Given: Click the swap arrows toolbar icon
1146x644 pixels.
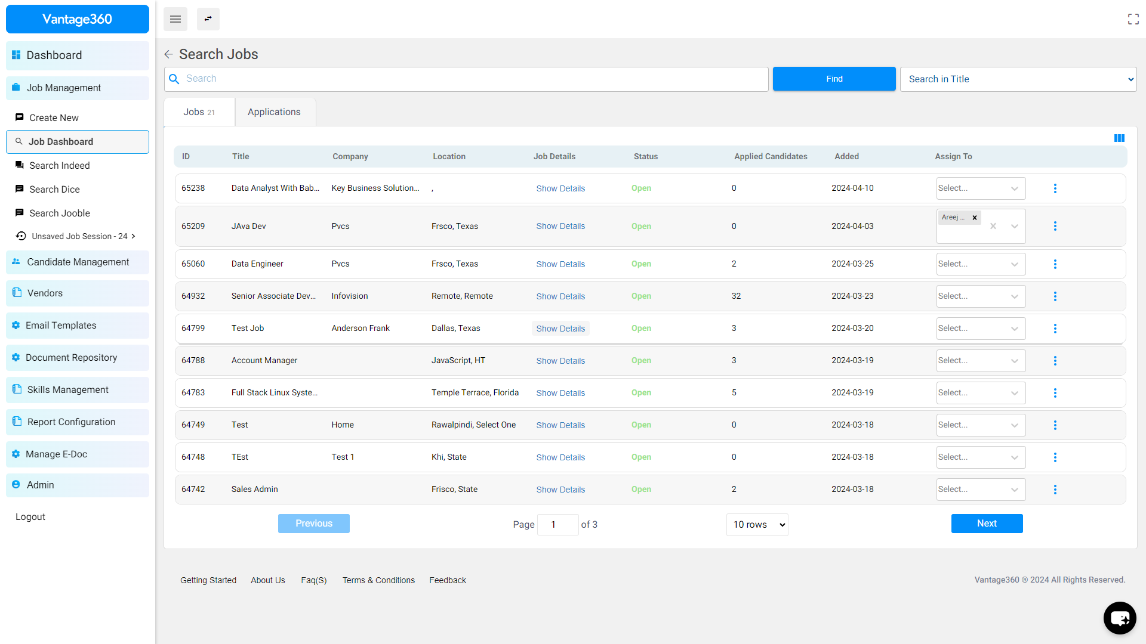Looking at the screenshot, I should [x=208, y=19].
